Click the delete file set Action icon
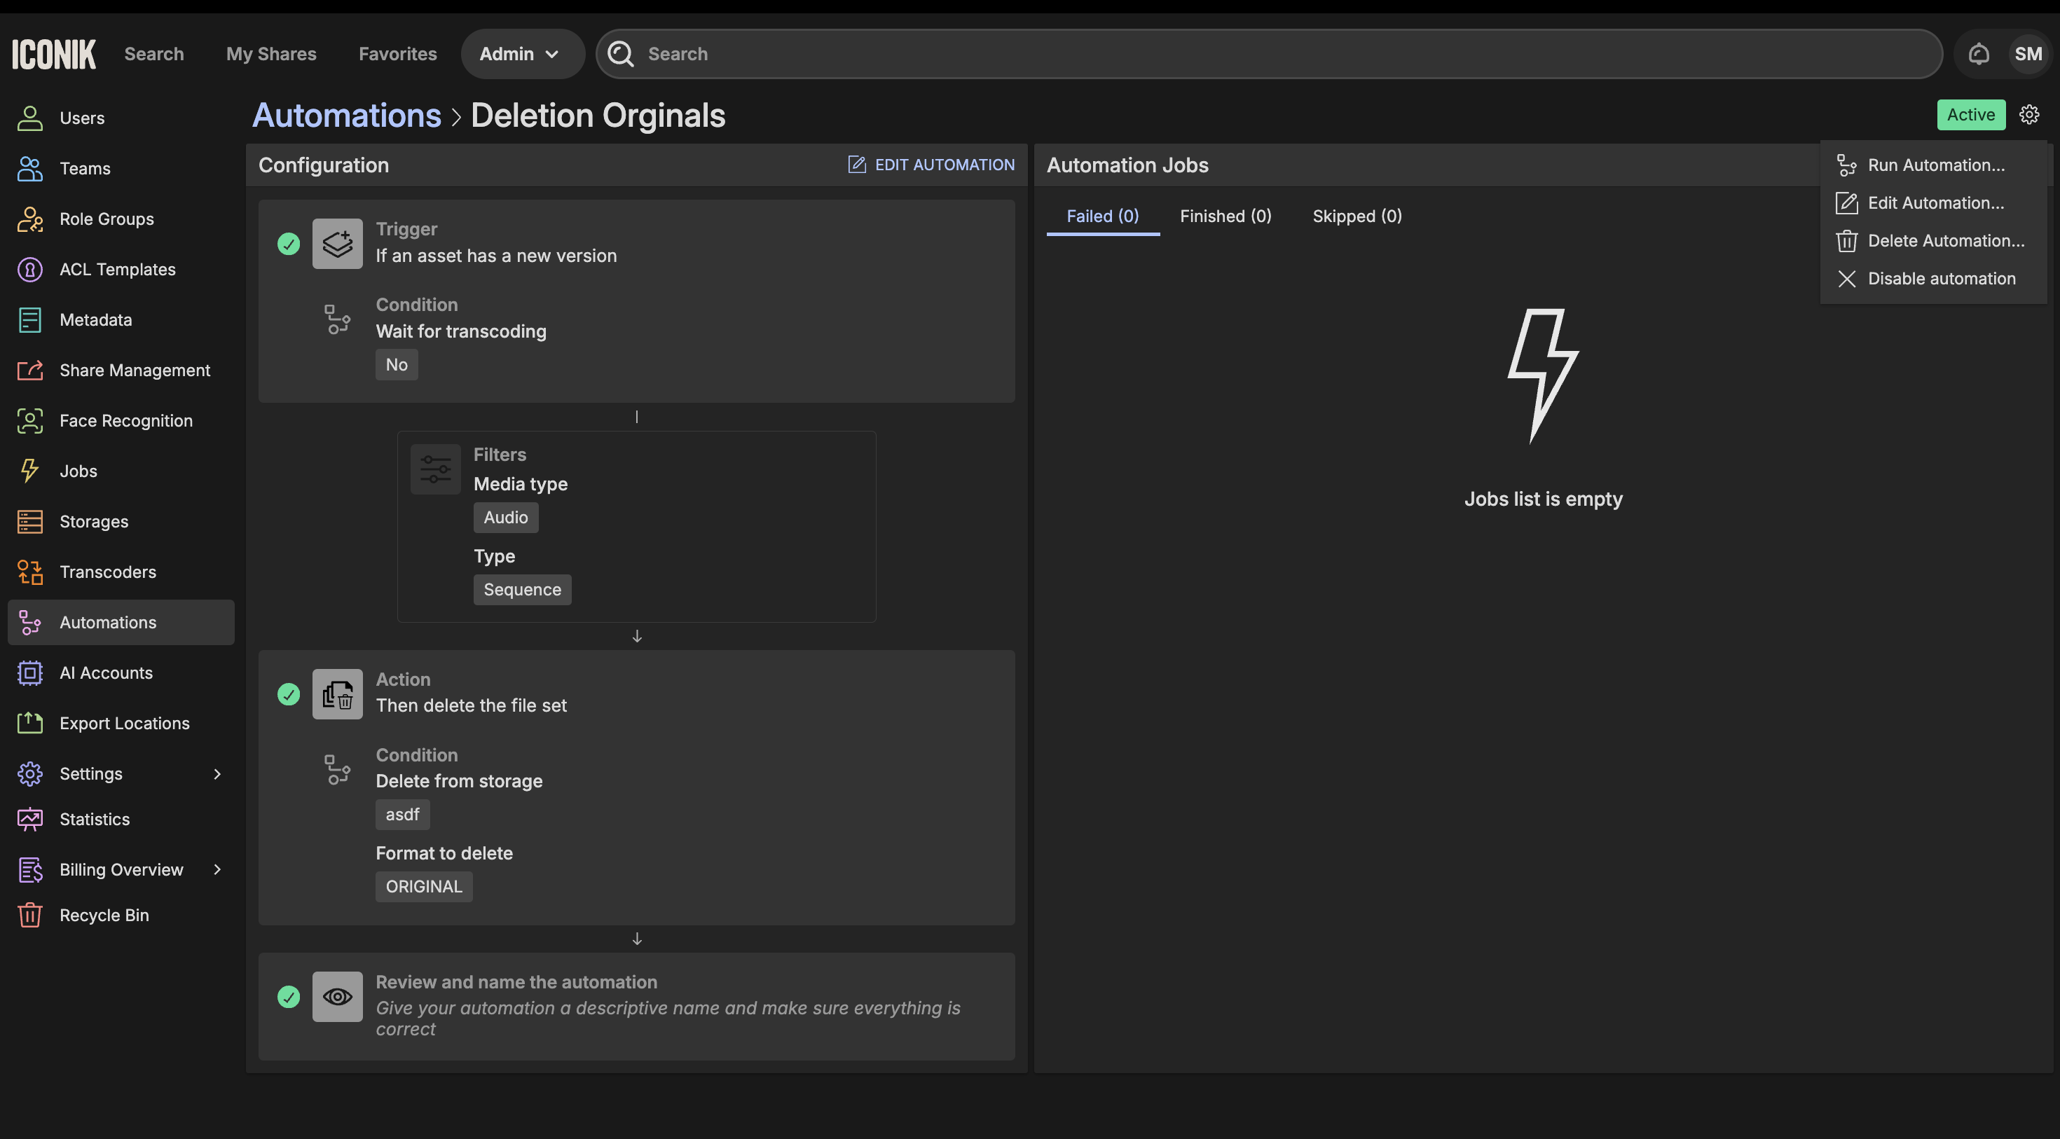 [336, 693]
